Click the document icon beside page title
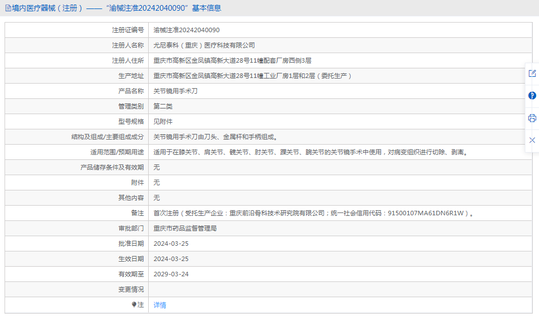Screen dimensions: 539x317 point(8,8)
